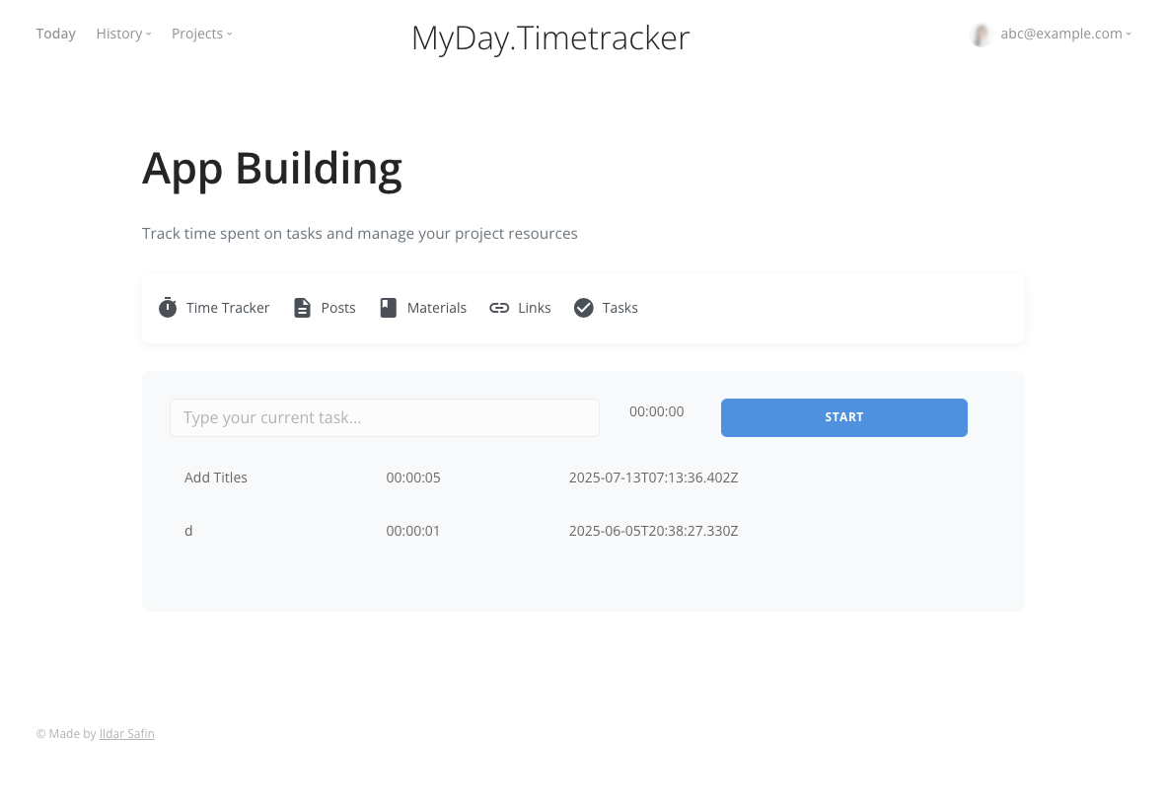Expand the abc@example.com account menu
Viewport: 1166px width, 809px height.
pyautogui.click(x=1065, y=33)
